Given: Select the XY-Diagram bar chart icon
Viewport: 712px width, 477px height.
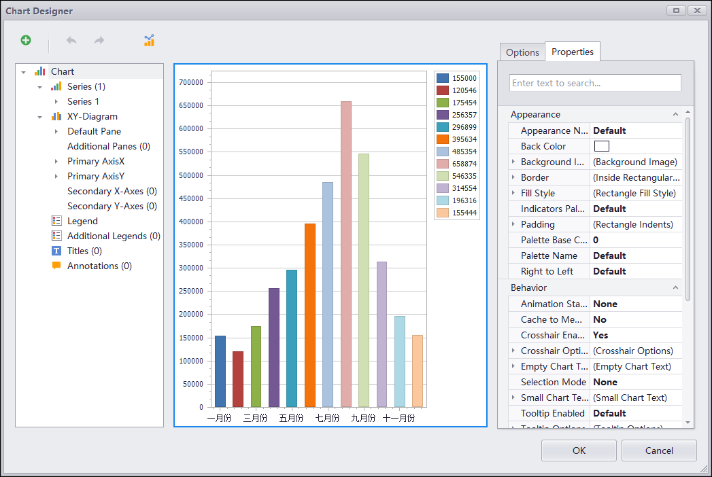Looking at the screenshot, I should tap(56, 117).
